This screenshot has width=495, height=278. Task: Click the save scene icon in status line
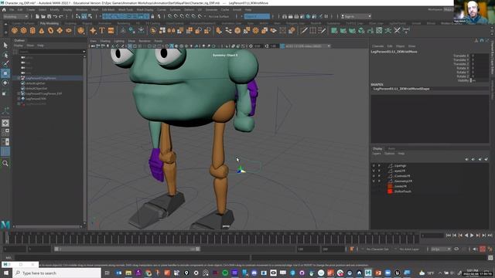pyautogui.click(x=49, y=16)
